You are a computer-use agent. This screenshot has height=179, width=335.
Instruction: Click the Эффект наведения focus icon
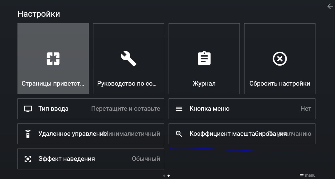[x=28, y=159]
